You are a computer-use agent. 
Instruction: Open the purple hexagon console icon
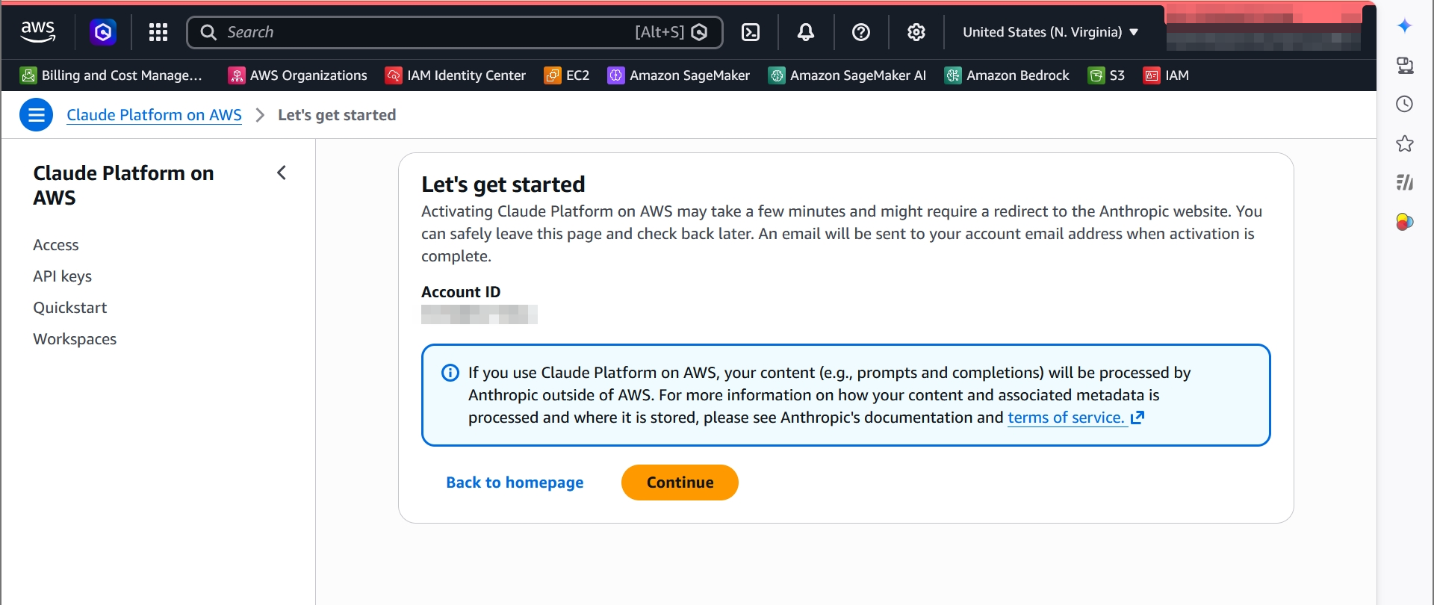(103, 32)
